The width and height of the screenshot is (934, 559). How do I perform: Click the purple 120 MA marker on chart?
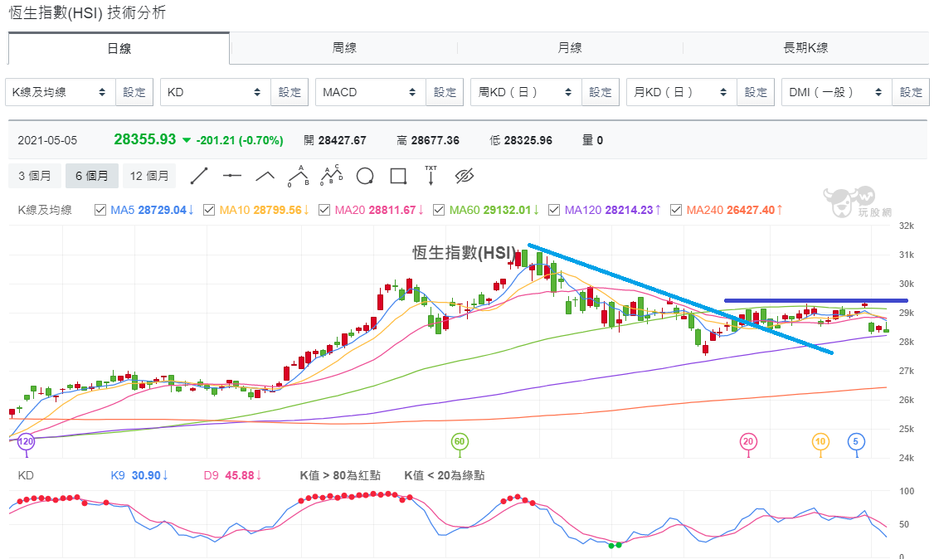tap(27, 442)
